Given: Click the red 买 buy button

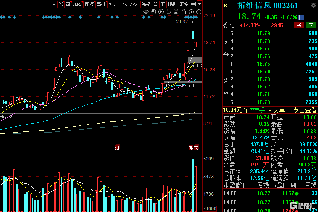Looking at the screenshot, I should point(299,25).
